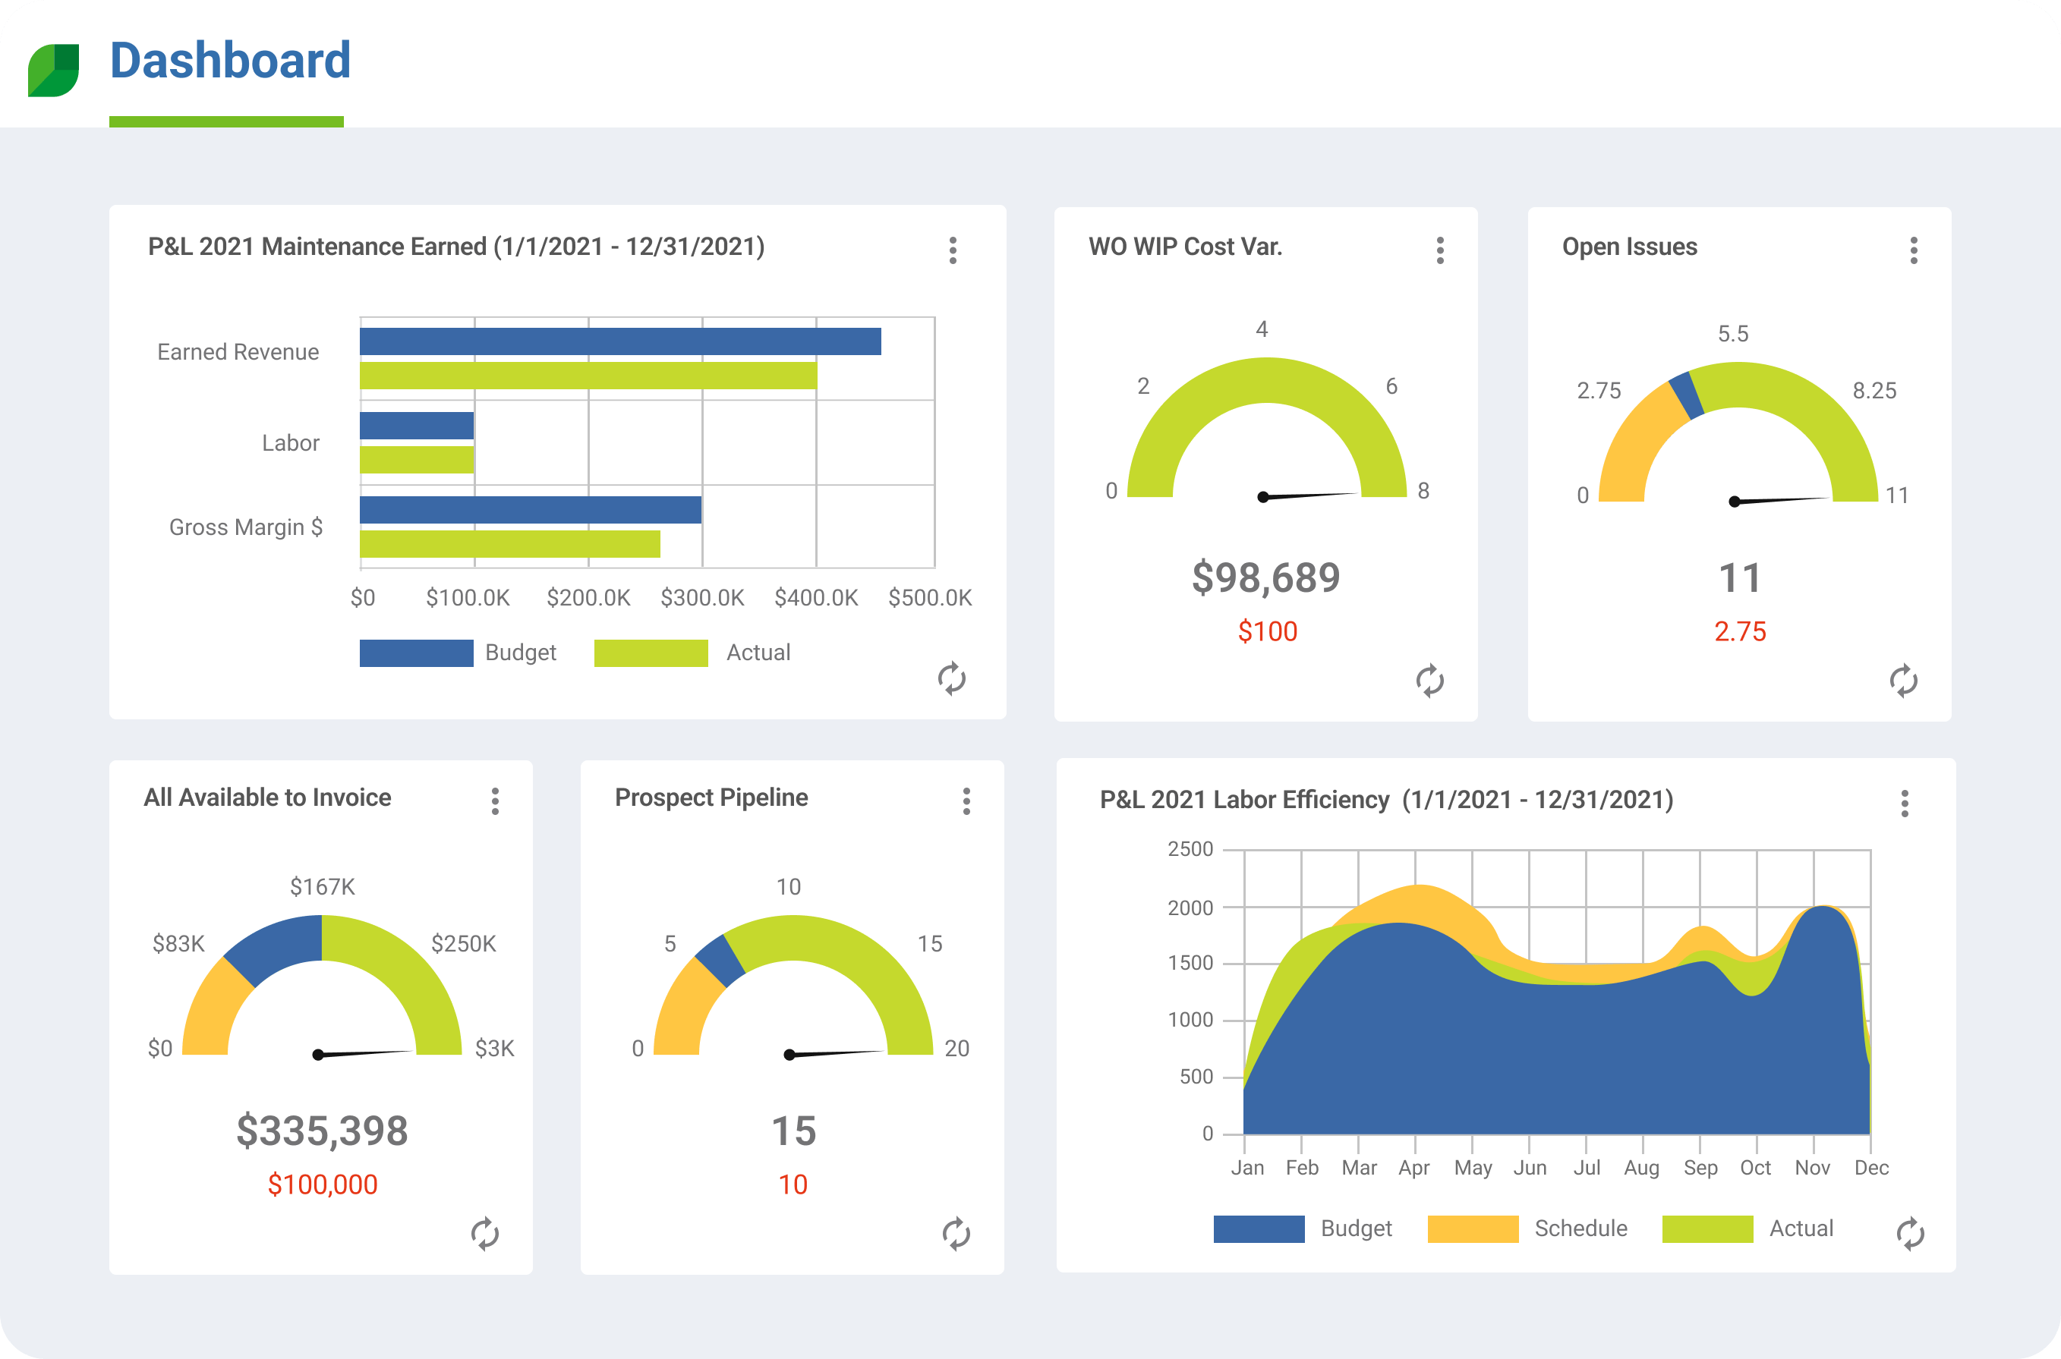2061x1359 pixels.
Task: Open the All Available to Invoice widget menu
Action: pos(496,801)
